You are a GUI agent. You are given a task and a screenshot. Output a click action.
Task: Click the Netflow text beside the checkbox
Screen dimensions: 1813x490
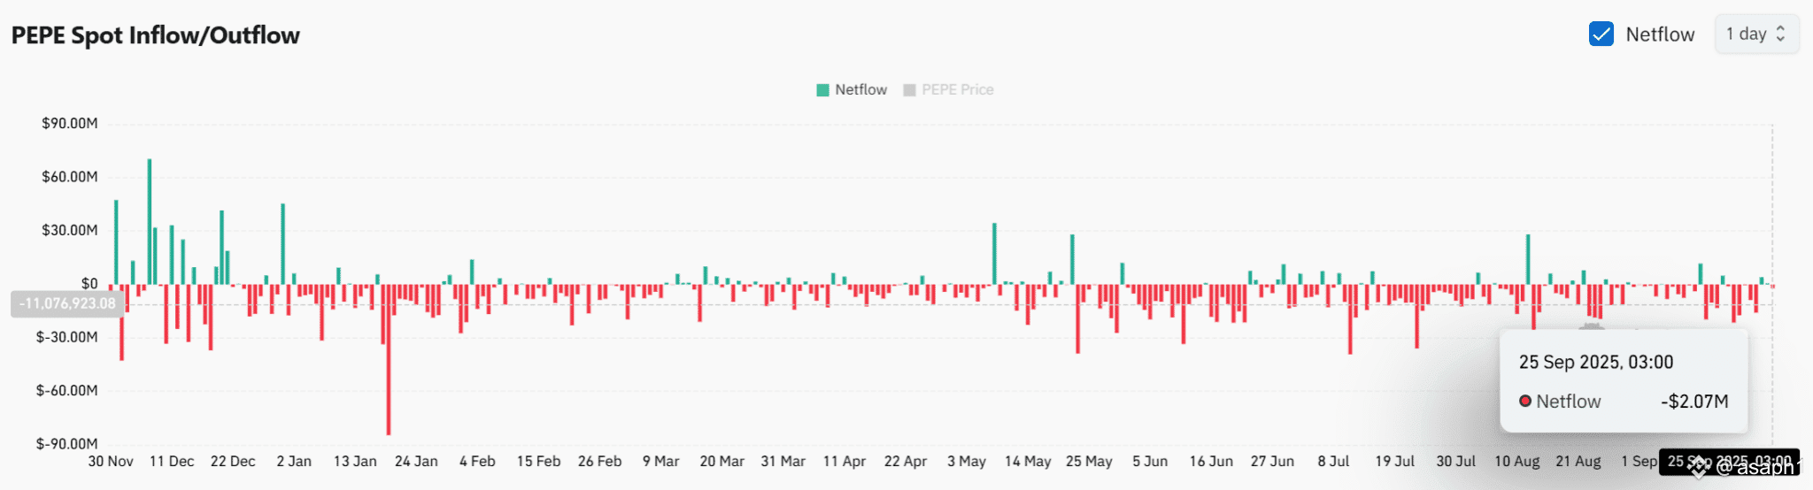1660,34
